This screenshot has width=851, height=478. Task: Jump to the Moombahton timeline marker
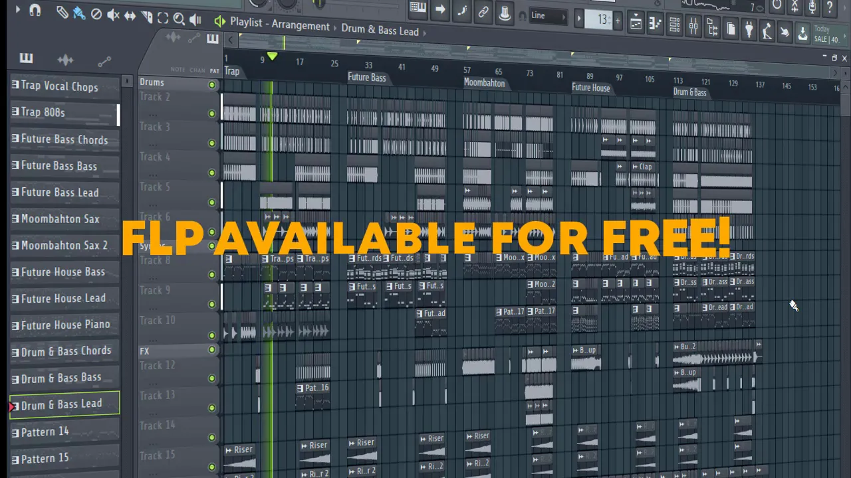[x=484, y=83]
